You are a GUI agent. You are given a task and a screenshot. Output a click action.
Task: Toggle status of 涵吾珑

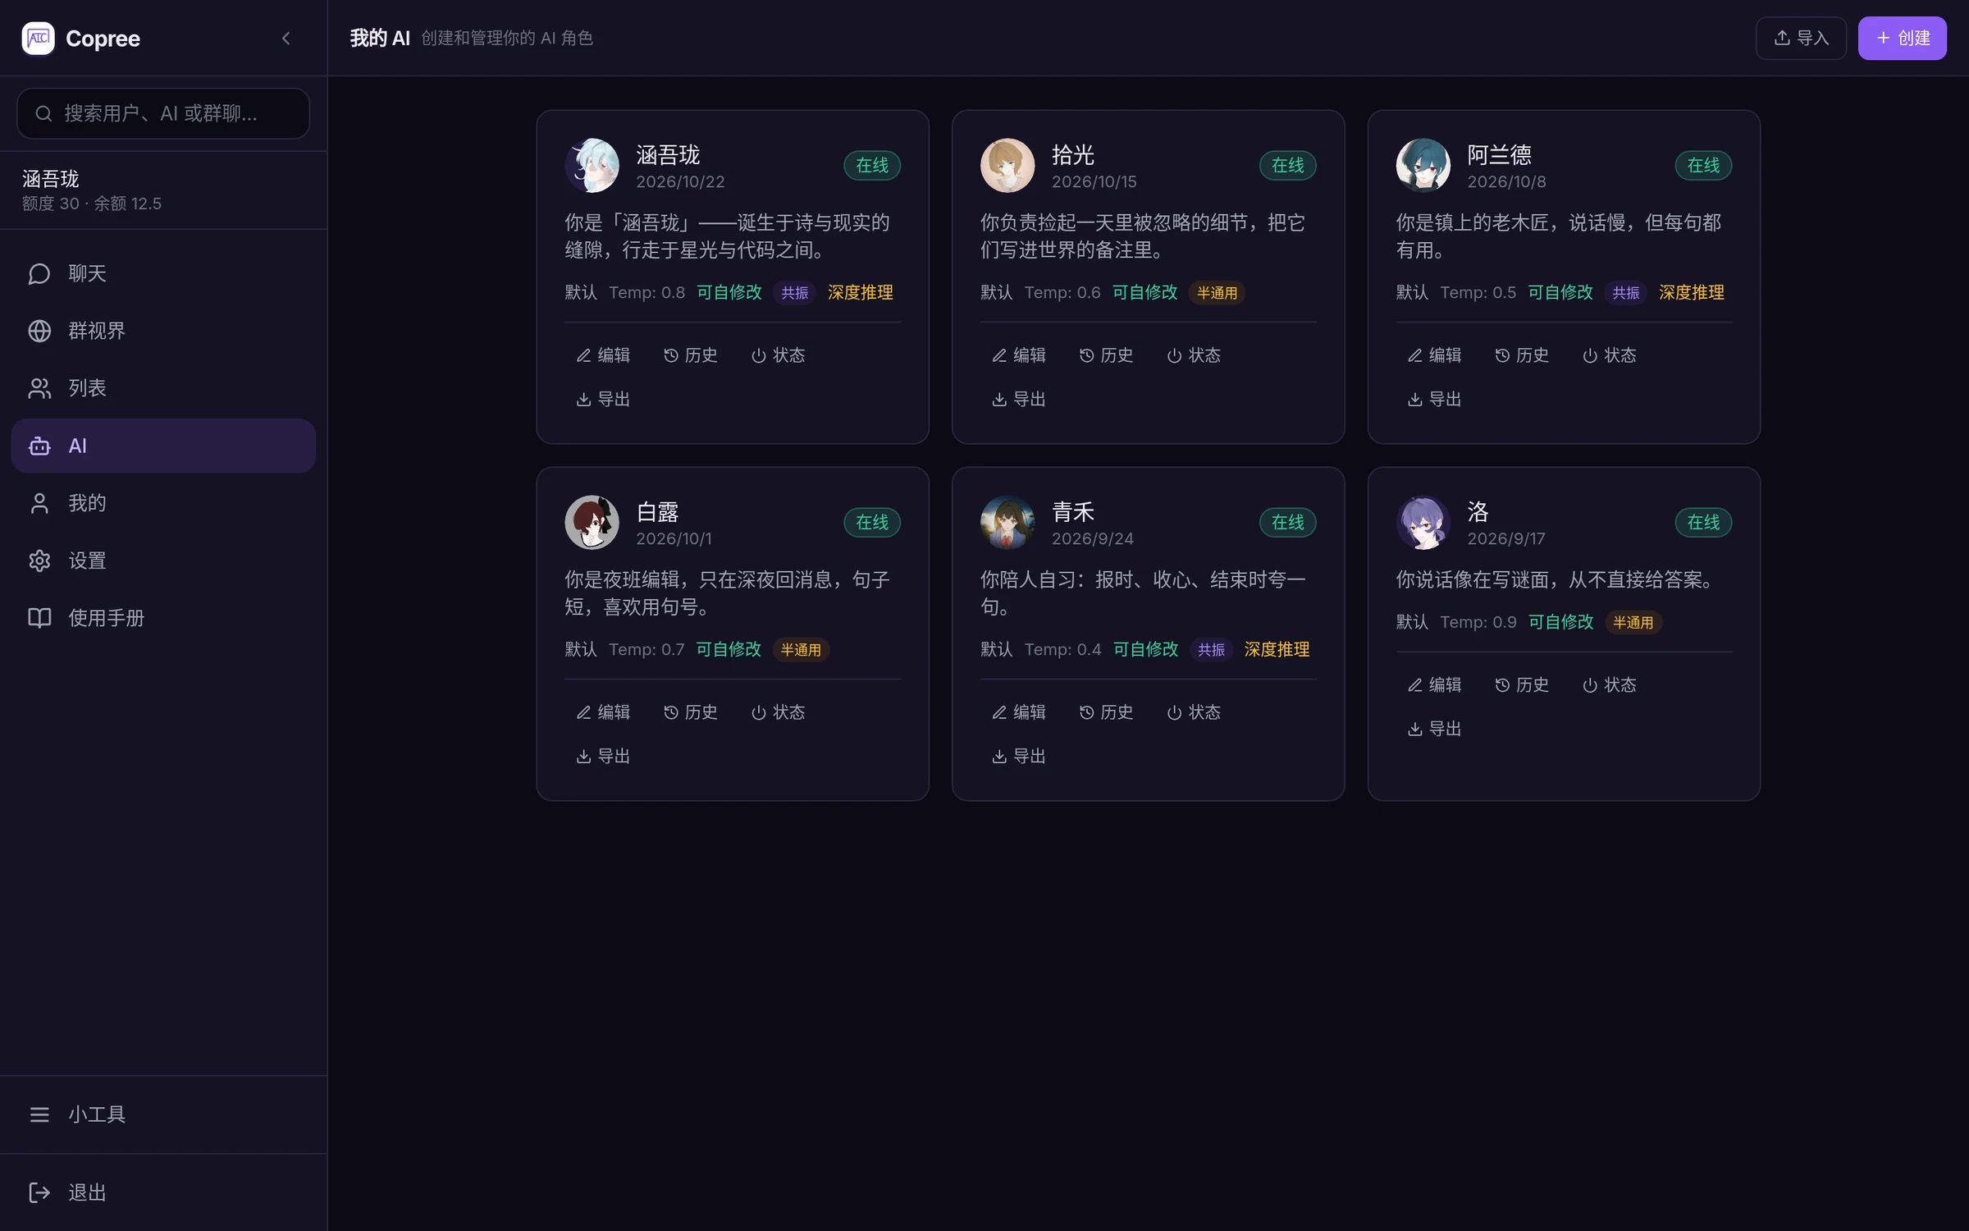tap(778, 355)
